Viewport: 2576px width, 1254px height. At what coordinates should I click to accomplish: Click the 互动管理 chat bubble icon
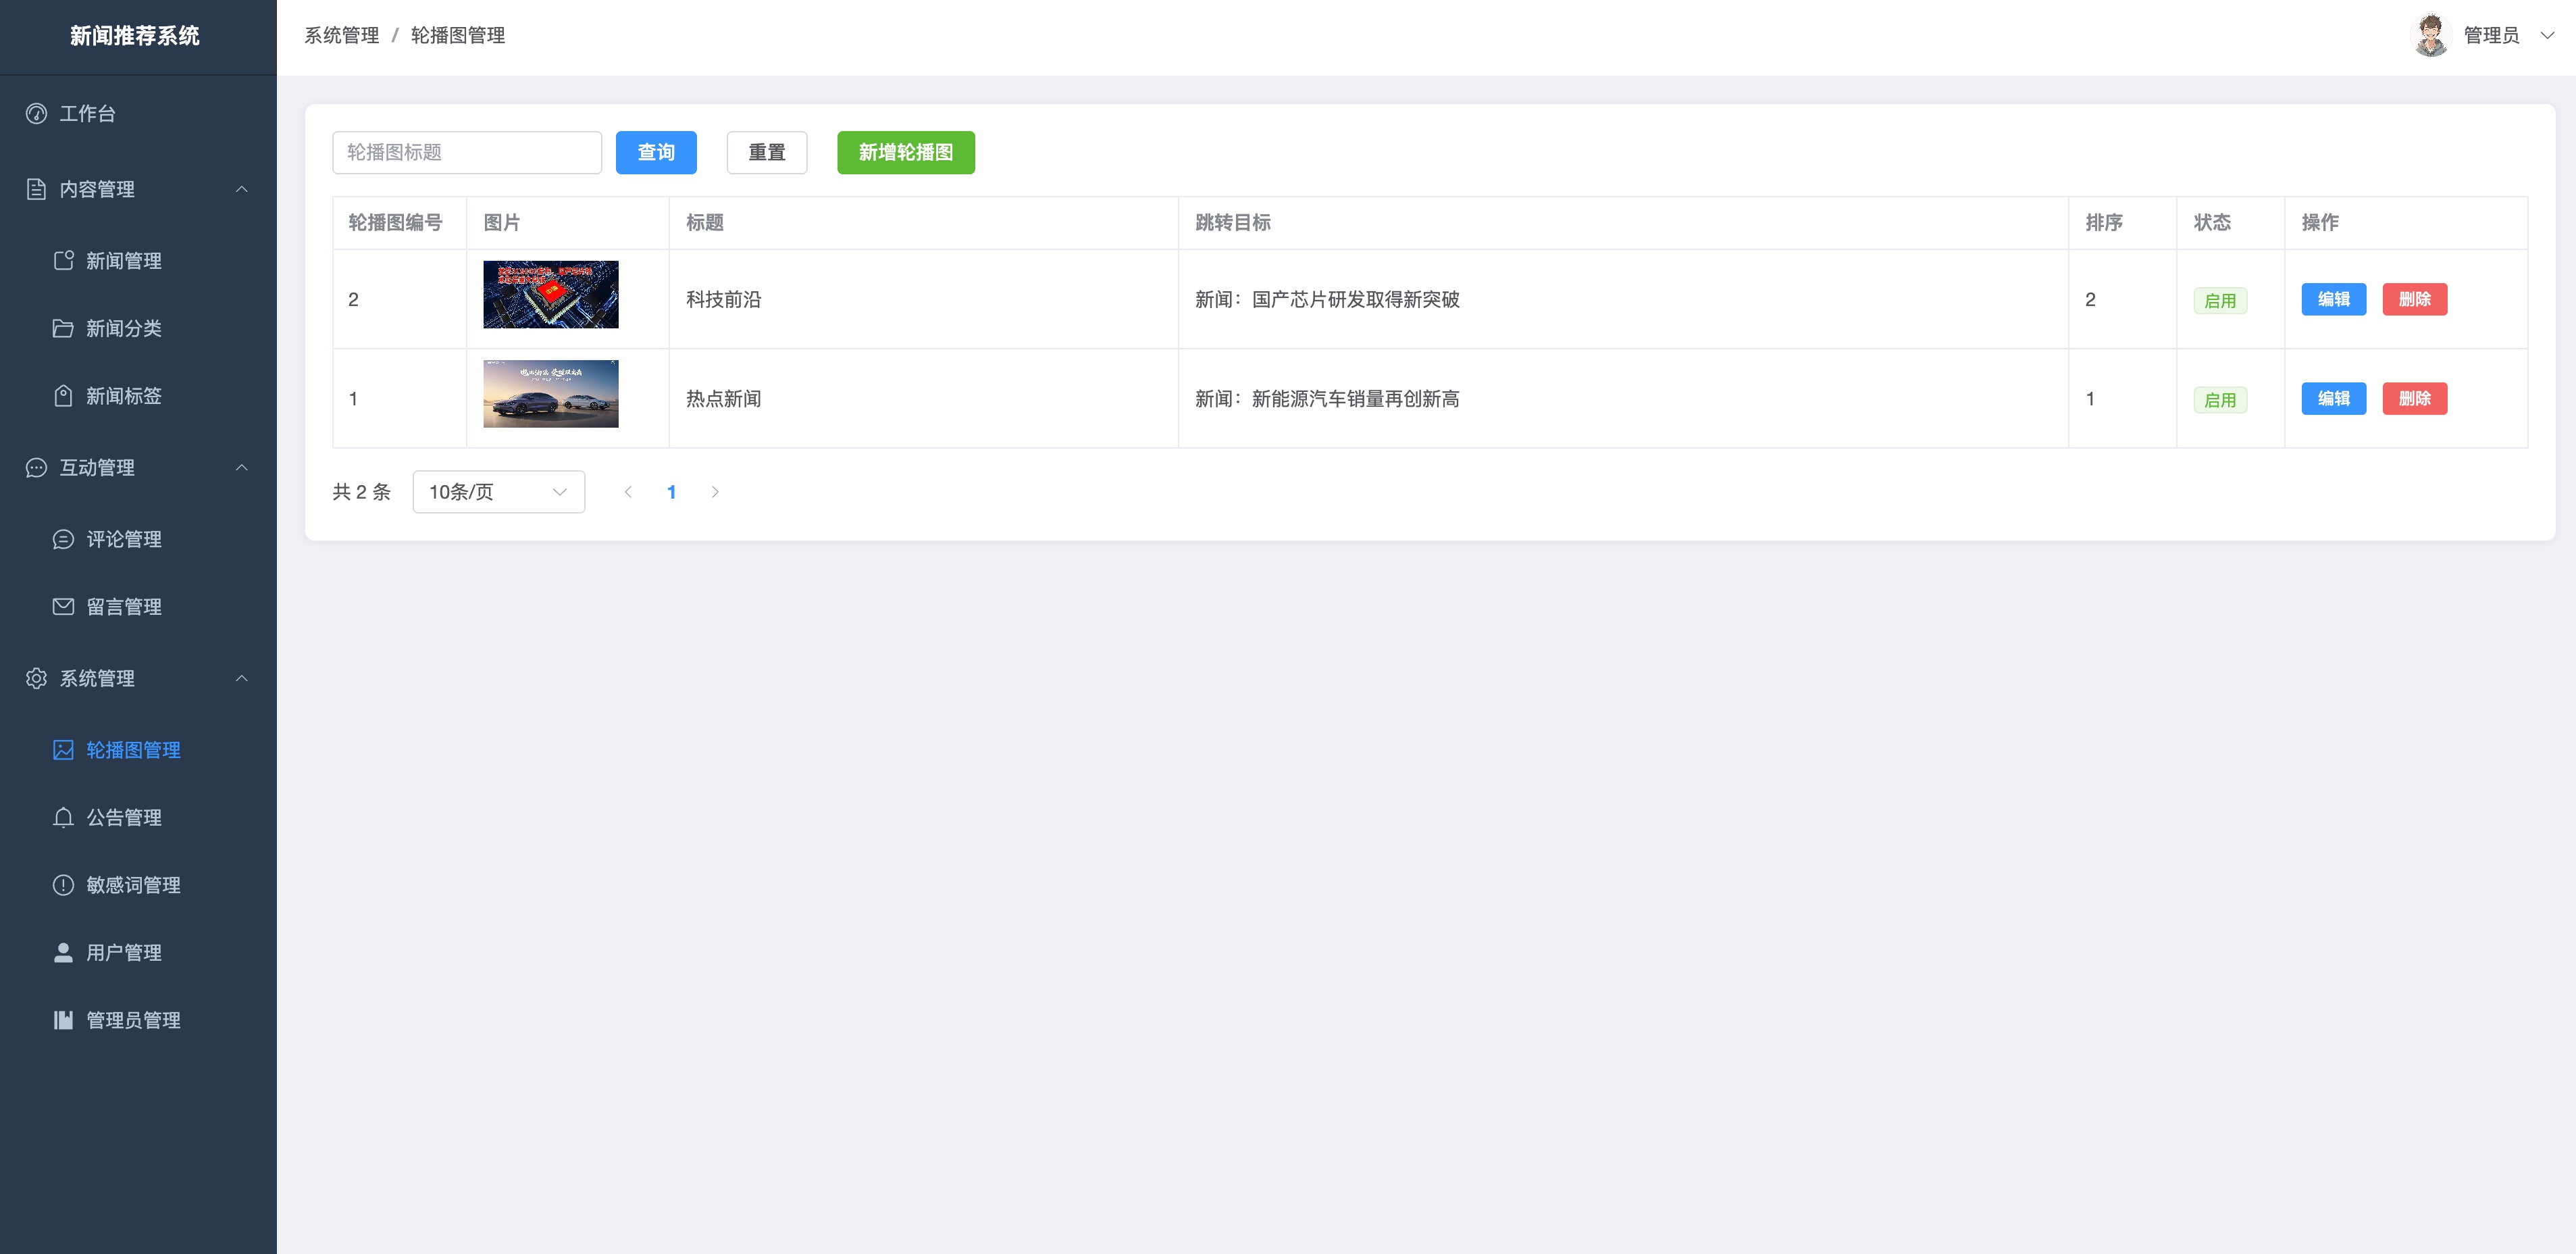click(x=36, y=468)
